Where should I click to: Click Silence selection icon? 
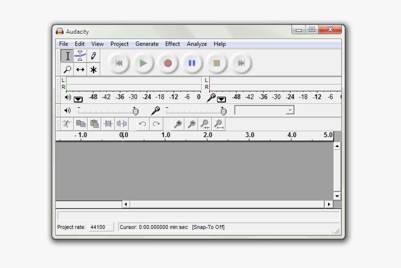coord(122,124)
